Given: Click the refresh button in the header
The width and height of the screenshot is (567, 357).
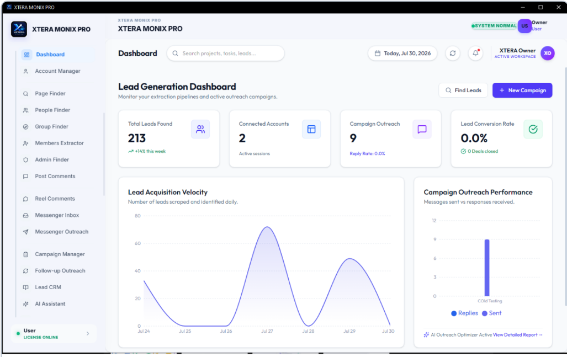Looking at the screenshot, I should click(x=452, y=53).
